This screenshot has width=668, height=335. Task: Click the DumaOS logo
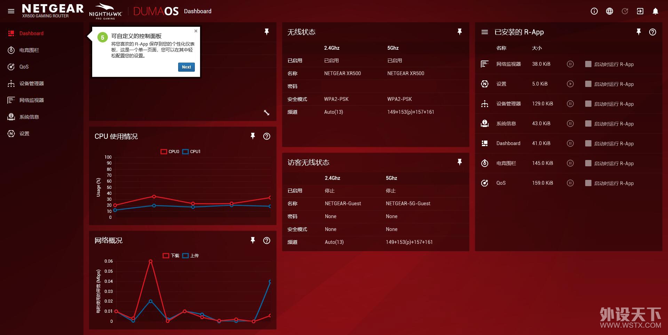(x=156, y=11)
